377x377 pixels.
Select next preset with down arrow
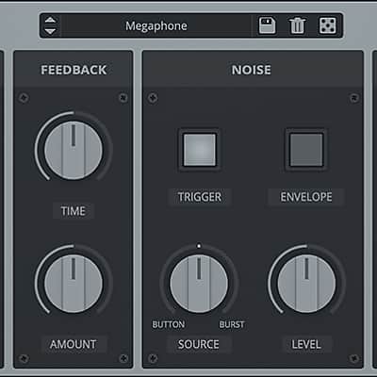(51, 31)
